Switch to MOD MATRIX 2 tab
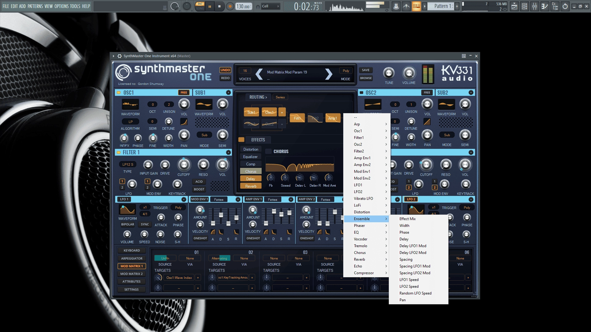 pos(131,274)
